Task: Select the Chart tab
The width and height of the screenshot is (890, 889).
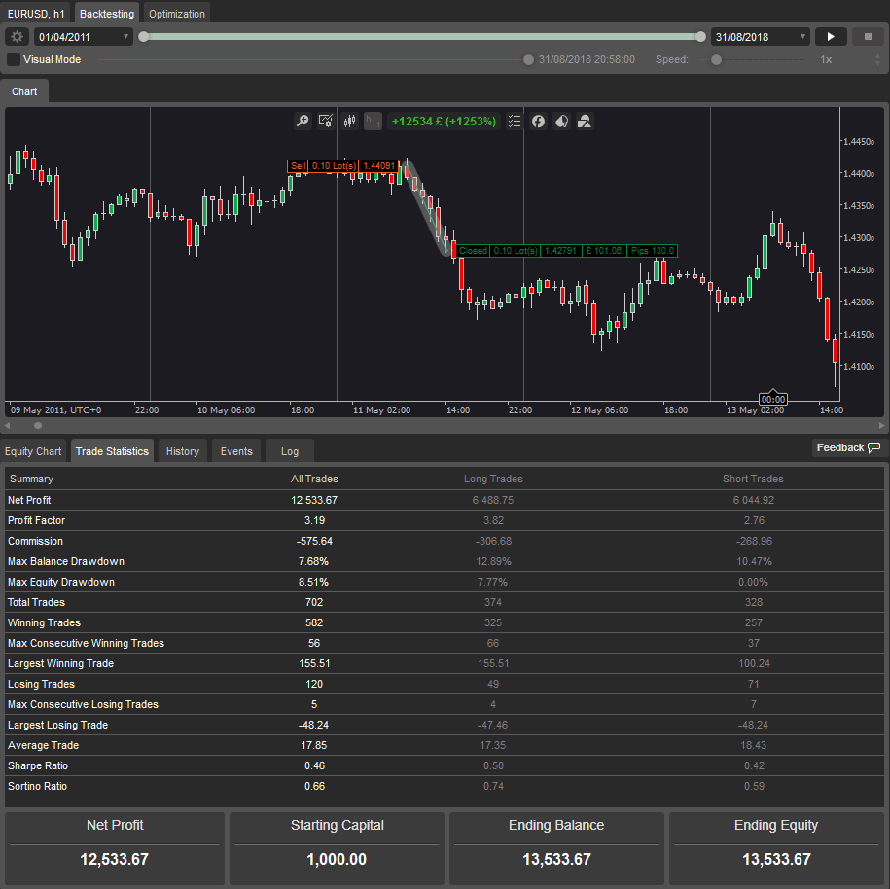Action: click(24, 92)
